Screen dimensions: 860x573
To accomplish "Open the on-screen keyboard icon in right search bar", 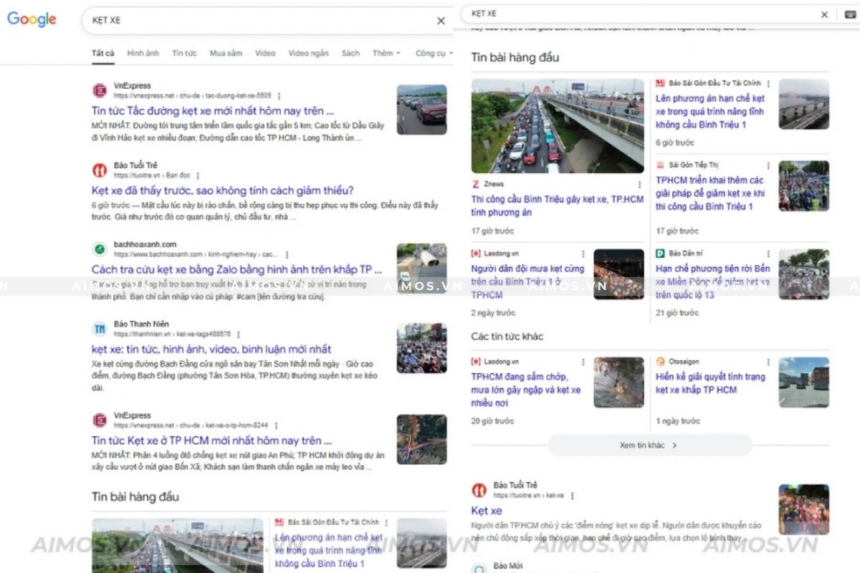I will click(850, 14).
